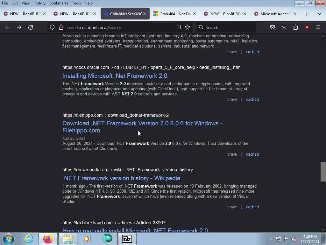Open the Tools menu
This screenshot has height=245, width=326.
click(76, 3)
